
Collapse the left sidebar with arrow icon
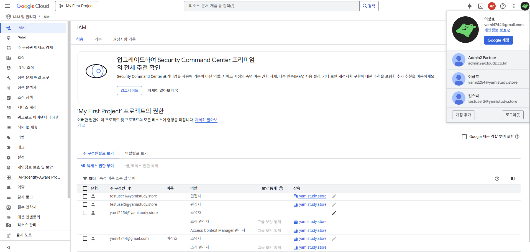click(x=9, y=247)
